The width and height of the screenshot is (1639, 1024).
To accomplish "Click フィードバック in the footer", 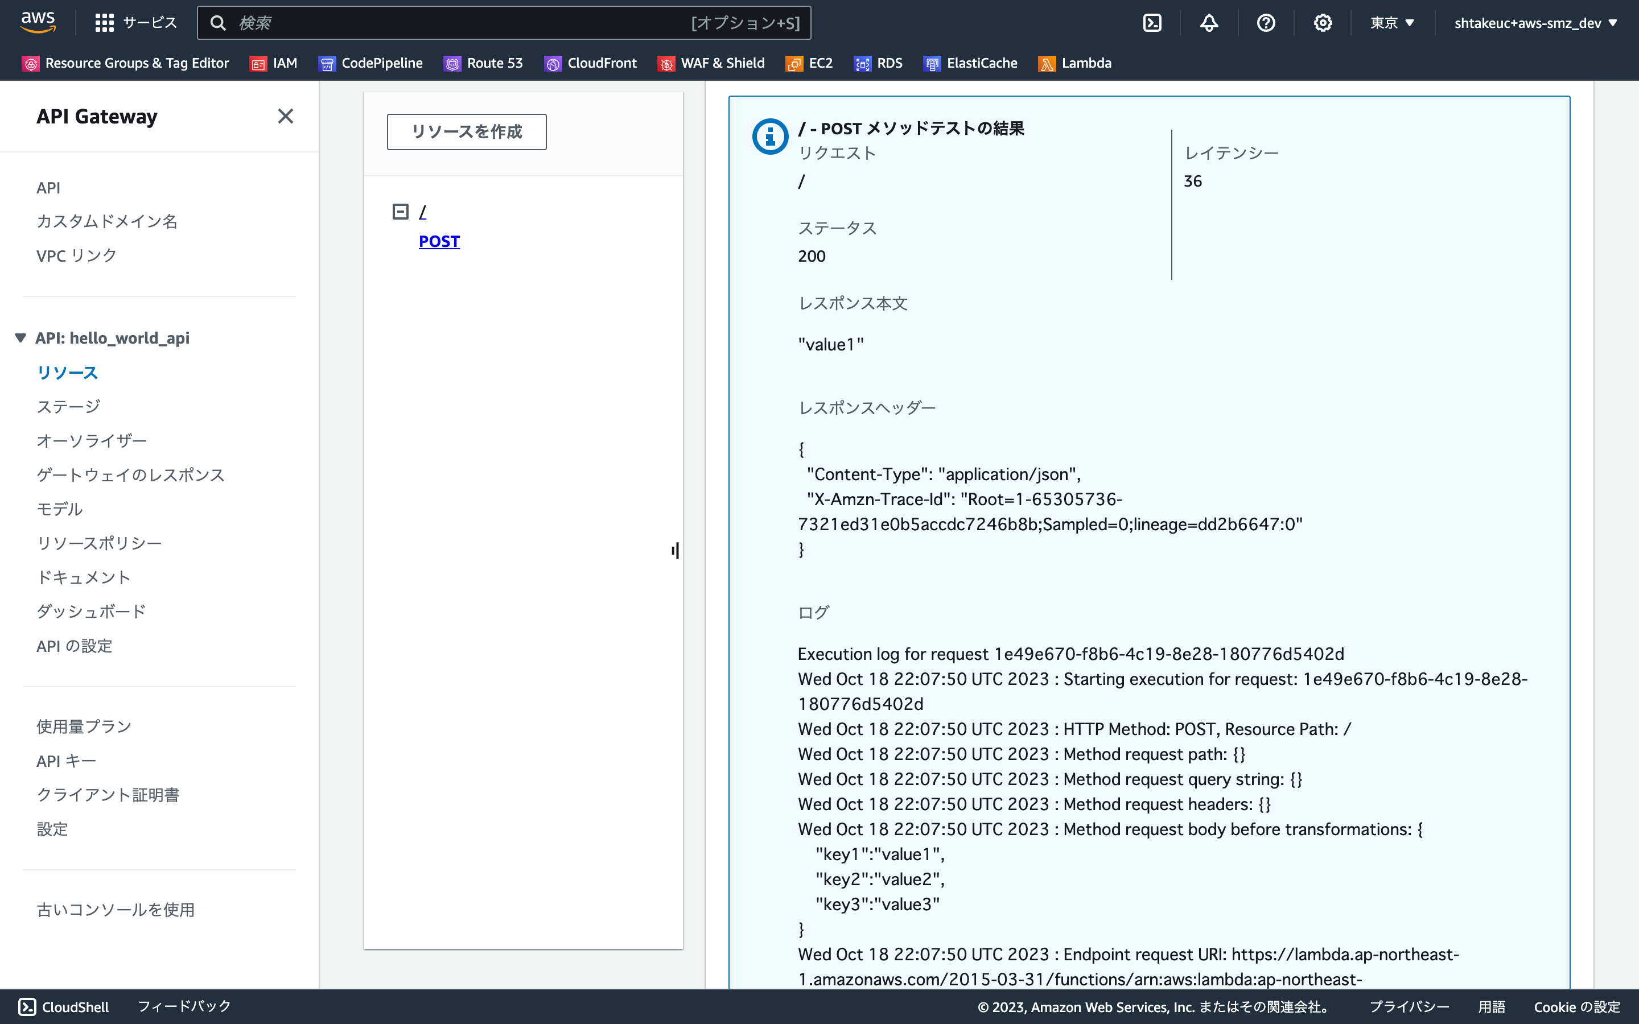I will pos(184,1007).
